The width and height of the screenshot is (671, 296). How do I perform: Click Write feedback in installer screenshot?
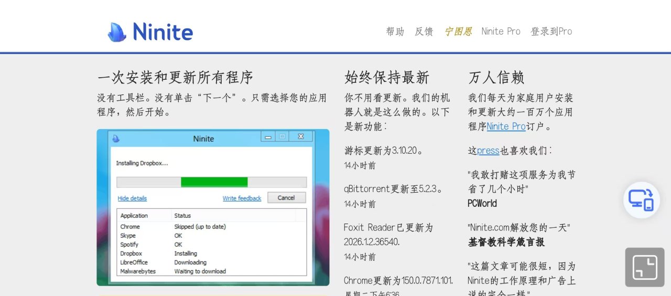coord(242,198)
